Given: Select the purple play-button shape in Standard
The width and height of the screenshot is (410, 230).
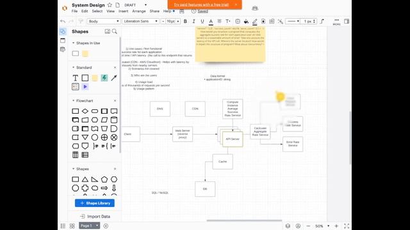Looking at the screenshot, I should coord(85,87).
